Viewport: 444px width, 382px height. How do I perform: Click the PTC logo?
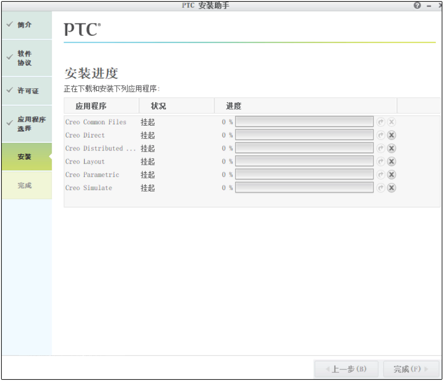82,29
